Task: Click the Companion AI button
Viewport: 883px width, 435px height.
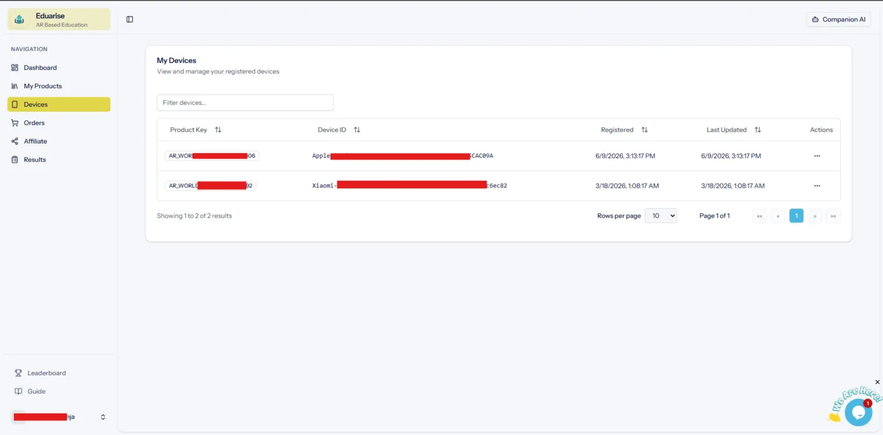Action: pyautogui.click(x=838, y=20)
